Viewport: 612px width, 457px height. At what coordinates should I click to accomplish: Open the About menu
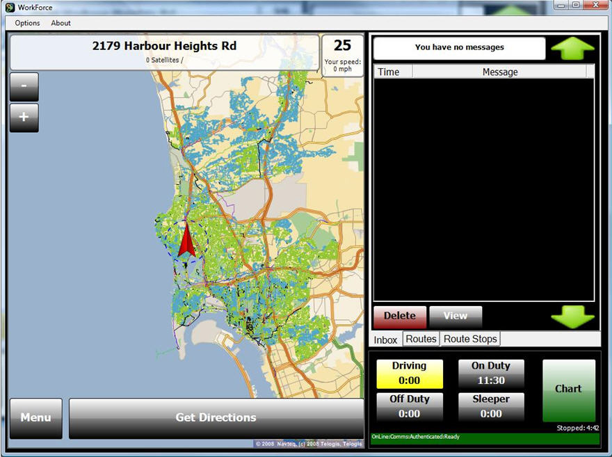point(61,23)
